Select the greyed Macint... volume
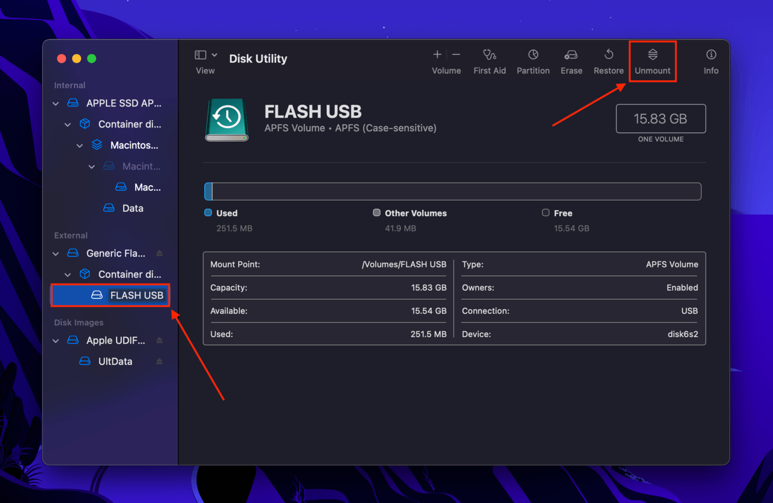Viewport: 773px width, 503px height. pyautogui.click(x=141, y=166)
